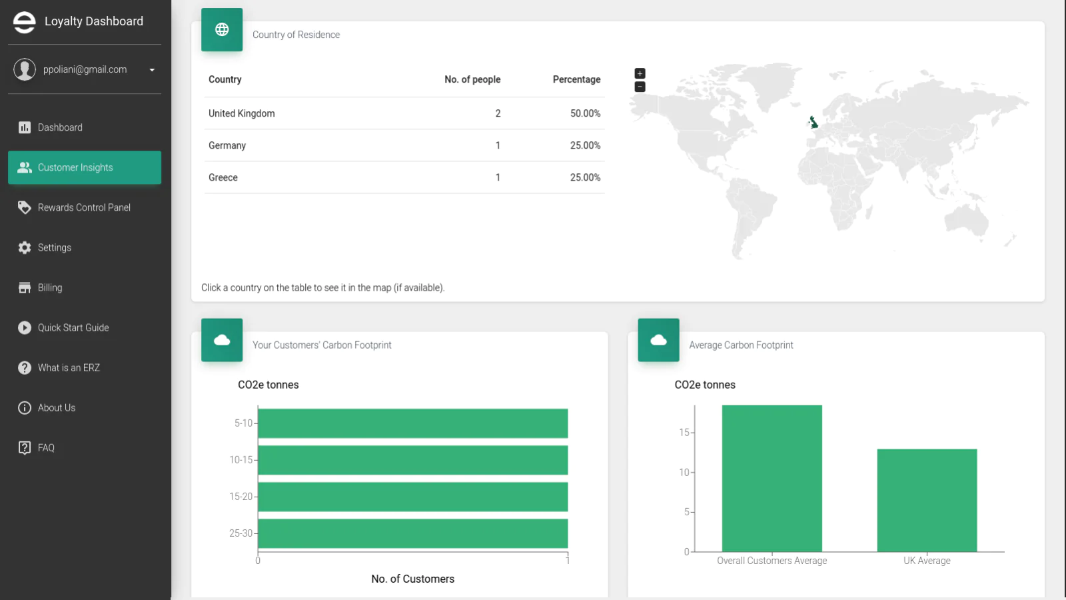Select the Germany row in the table
Image resolution: width=1066 pixels, height=600 pixels.
coord(404,145)
